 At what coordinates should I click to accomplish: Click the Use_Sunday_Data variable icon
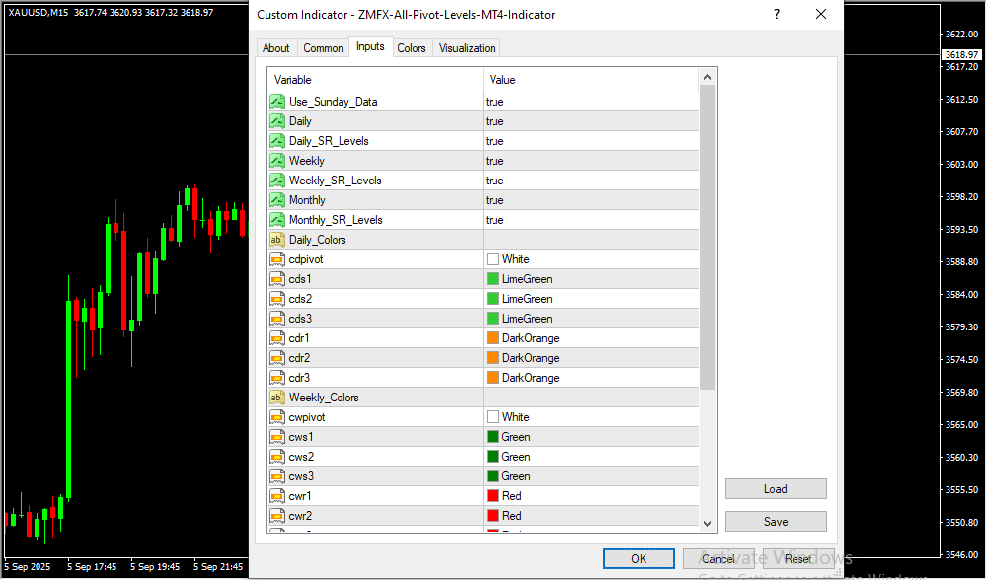(277, 102)
